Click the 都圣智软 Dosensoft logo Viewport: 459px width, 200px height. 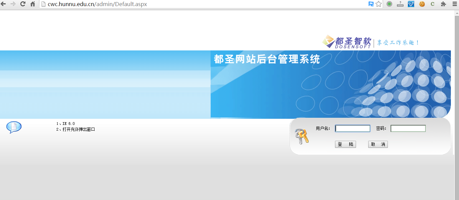click(347, 42)
